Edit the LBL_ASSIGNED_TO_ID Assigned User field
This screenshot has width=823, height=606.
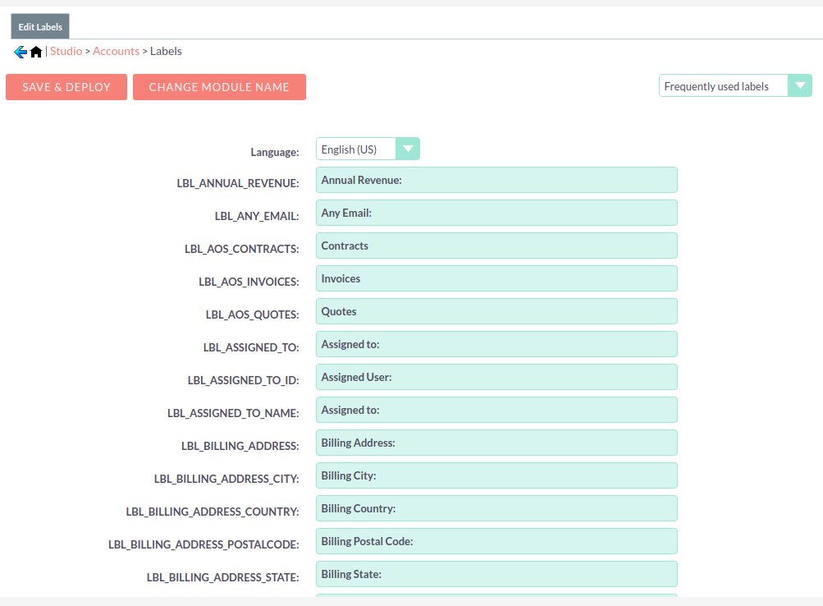(496, 377)
